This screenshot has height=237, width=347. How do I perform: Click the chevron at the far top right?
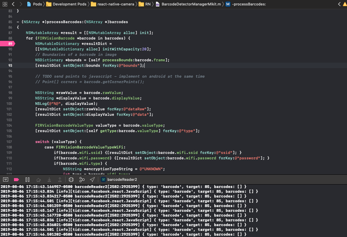click(x=339, y=4)
